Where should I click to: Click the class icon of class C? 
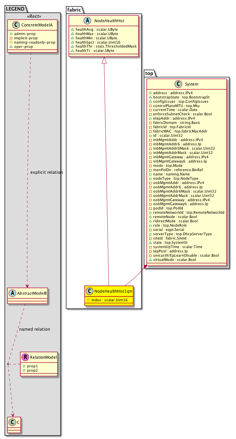(12, 422)
